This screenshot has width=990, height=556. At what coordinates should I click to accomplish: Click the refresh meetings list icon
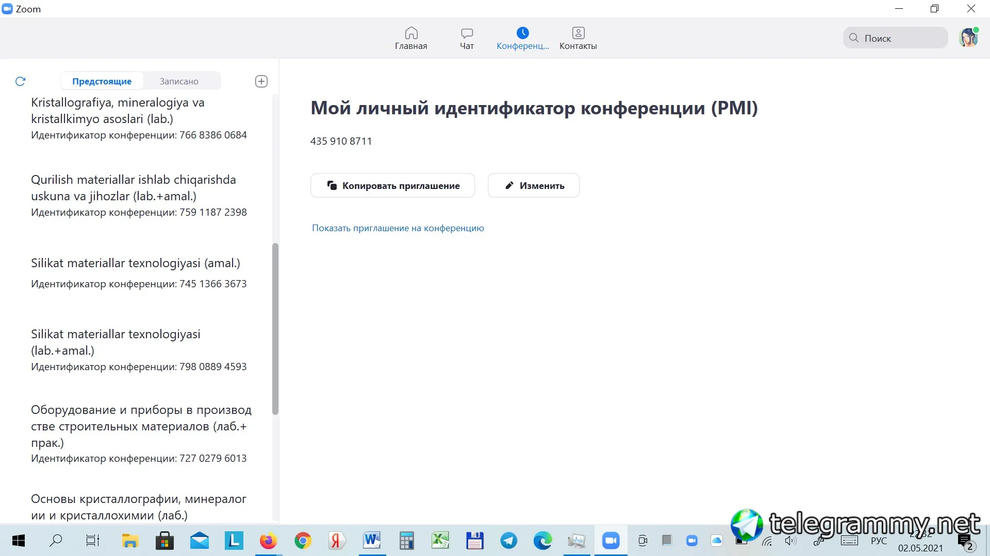[21, 81]
